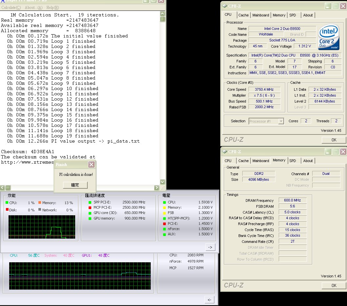
Task: Click the Rated FSB value '2000.2 MHz'
Action: [x=264, y=107]
